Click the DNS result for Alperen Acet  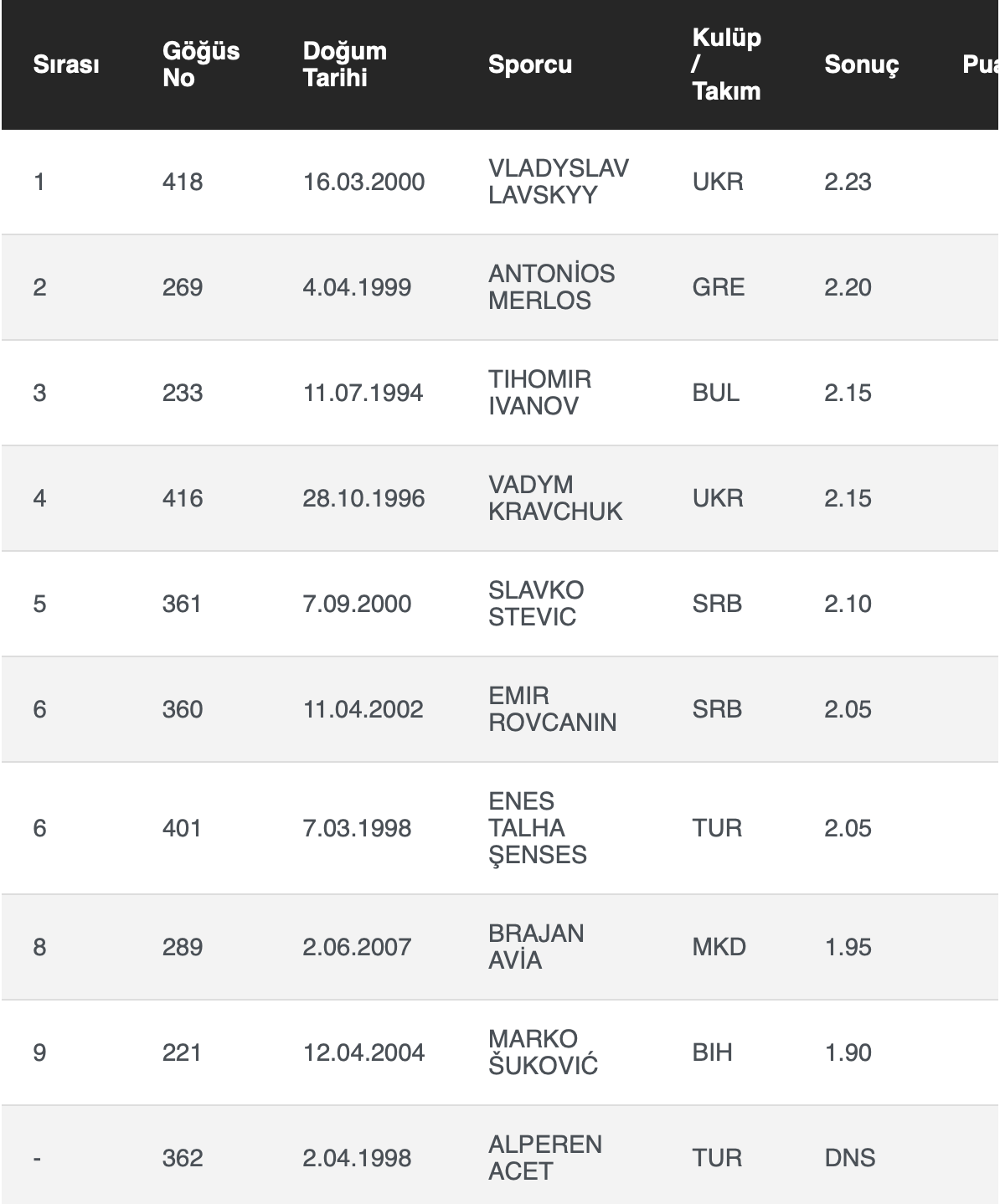point(849,1158)
